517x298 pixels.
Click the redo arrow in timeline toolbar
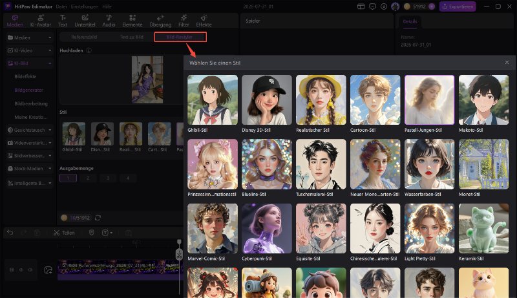click(24, 233)
